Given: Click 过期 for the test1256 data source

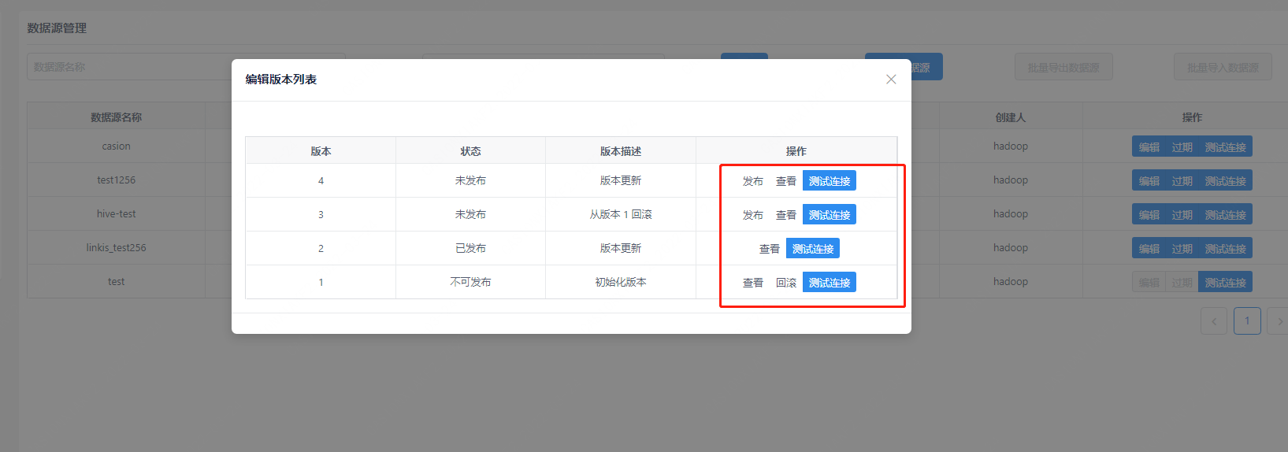Looking at the screenshot, I should click(1182, 181).
